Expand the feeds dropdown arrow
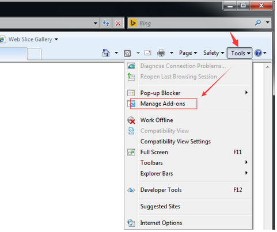 tap(138, 53)
